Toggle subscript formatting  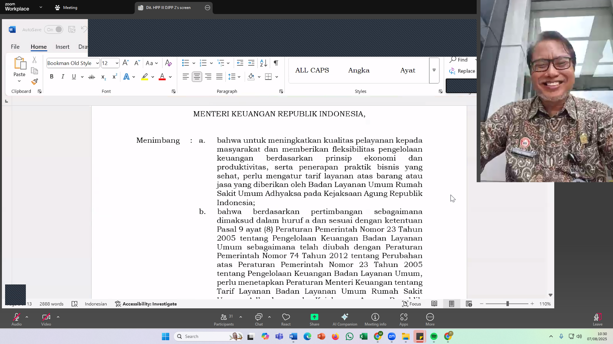[103, 77]
